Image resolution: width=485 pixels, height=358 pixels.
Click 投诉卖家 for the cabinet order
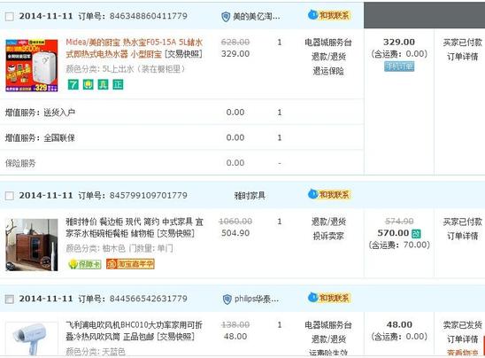tap(328, 237)
